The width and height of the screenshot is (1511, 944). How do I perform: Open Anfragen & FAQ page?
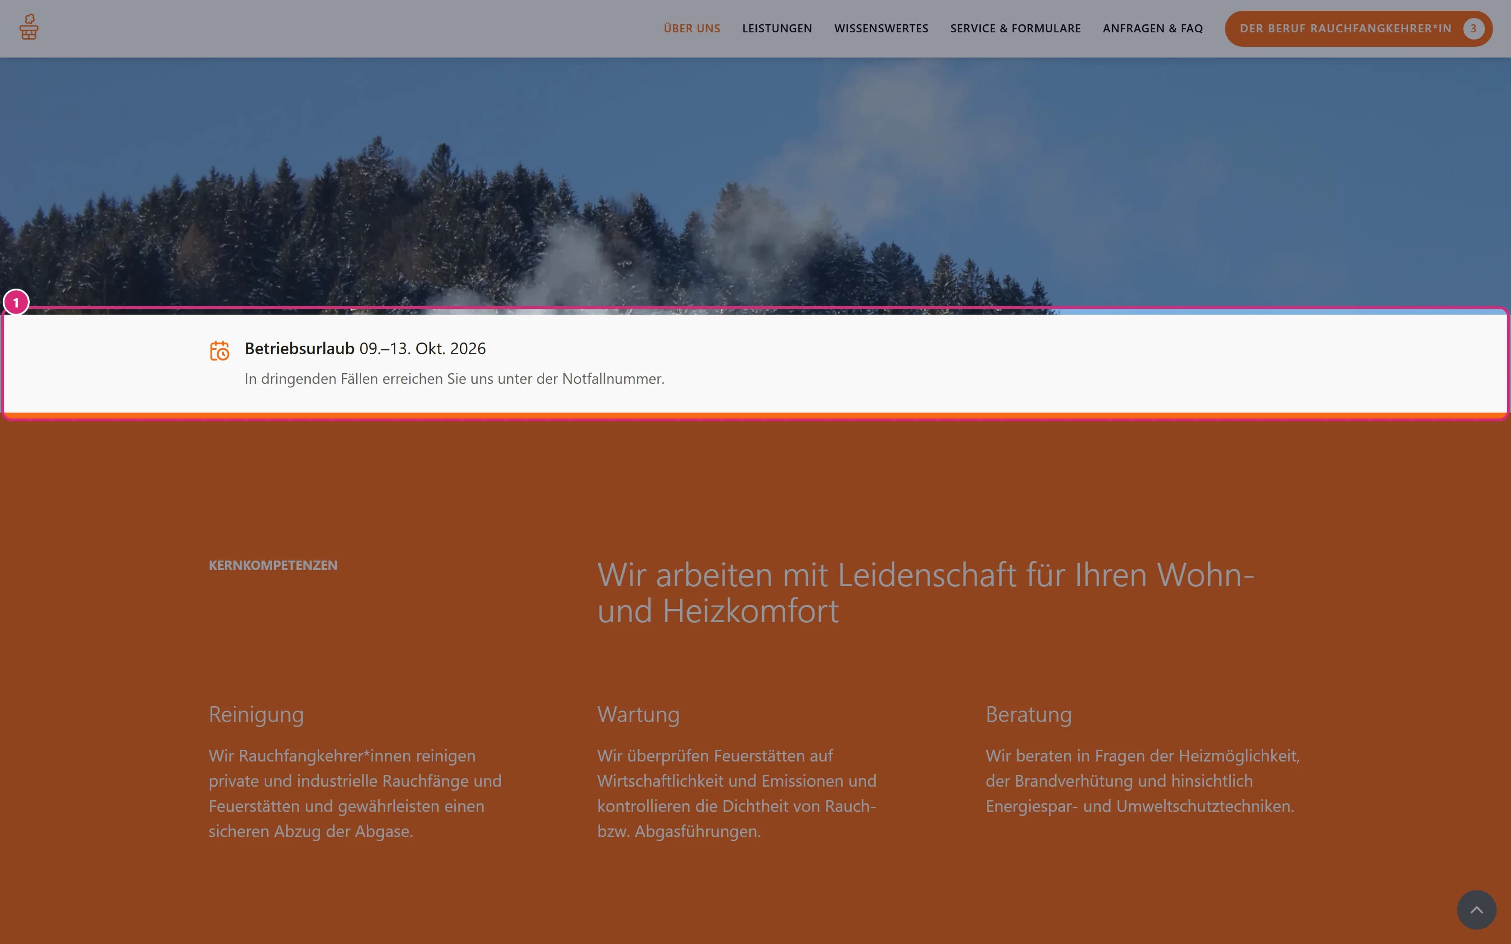(x=1153, y=29)
